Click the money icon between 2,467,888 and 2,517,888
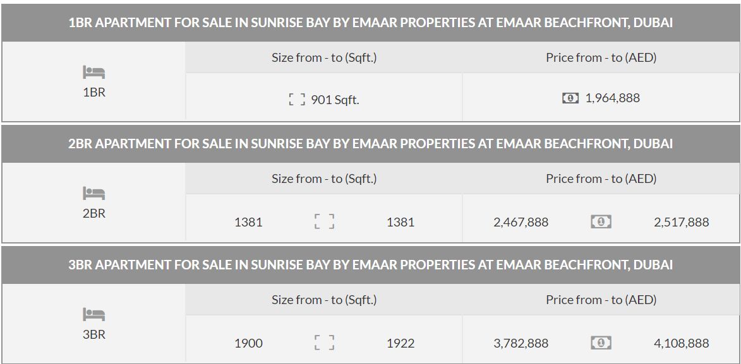Screen dimensions: 741x364 (x=601, y=221)
